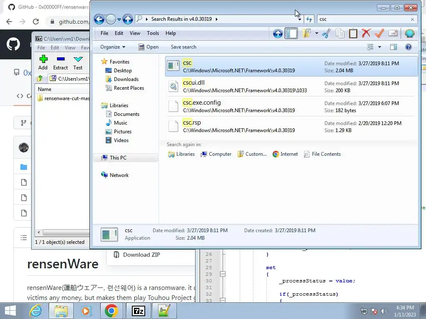The height and width of the screenshot is (319, 426).
Task: Click the Save search button
Action: click(x=183, y=47)
